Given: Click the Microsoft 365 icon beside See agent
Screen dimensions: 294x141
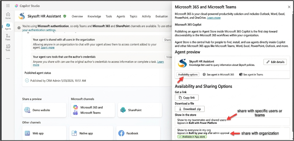Looking at the screenshot, I should tap(204, 75).
